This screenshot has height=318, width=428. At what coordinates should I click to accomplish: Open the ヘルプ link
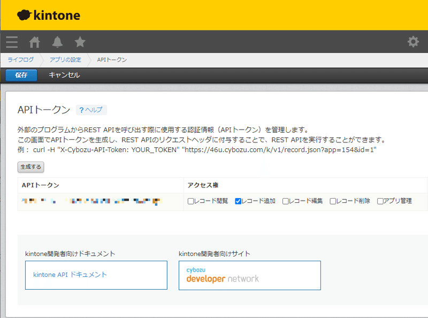[91, 110]
